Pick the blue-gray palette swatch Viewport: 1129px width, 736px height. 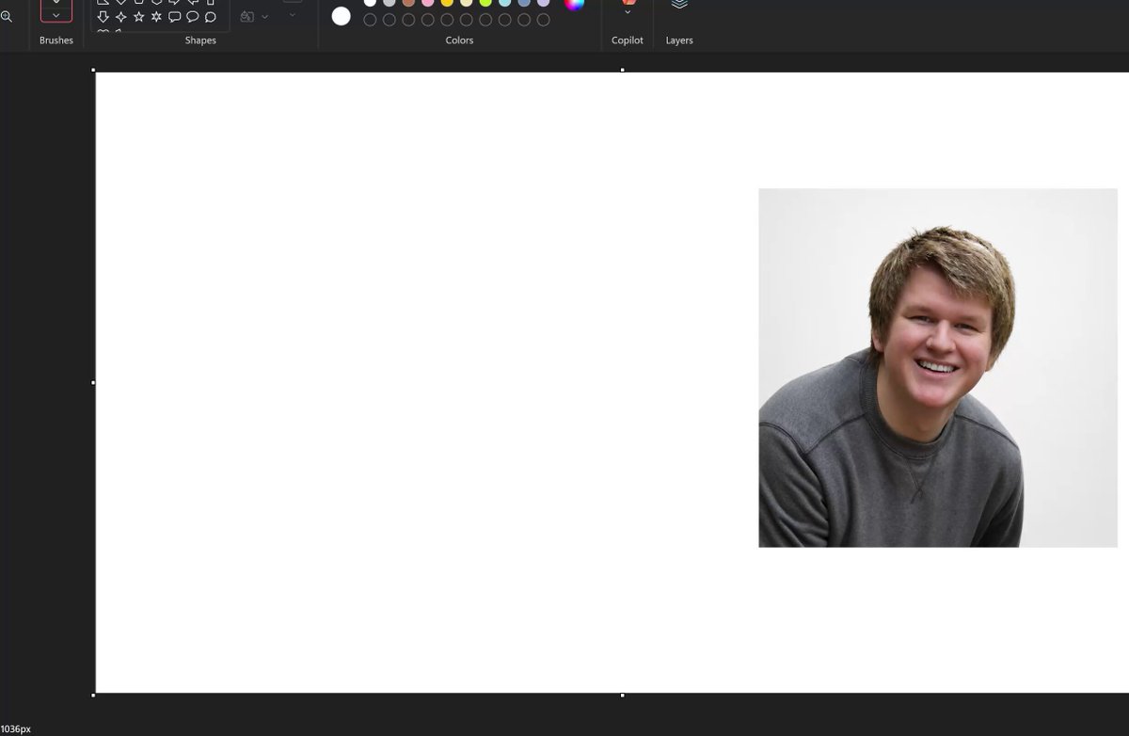click(524, 3)
